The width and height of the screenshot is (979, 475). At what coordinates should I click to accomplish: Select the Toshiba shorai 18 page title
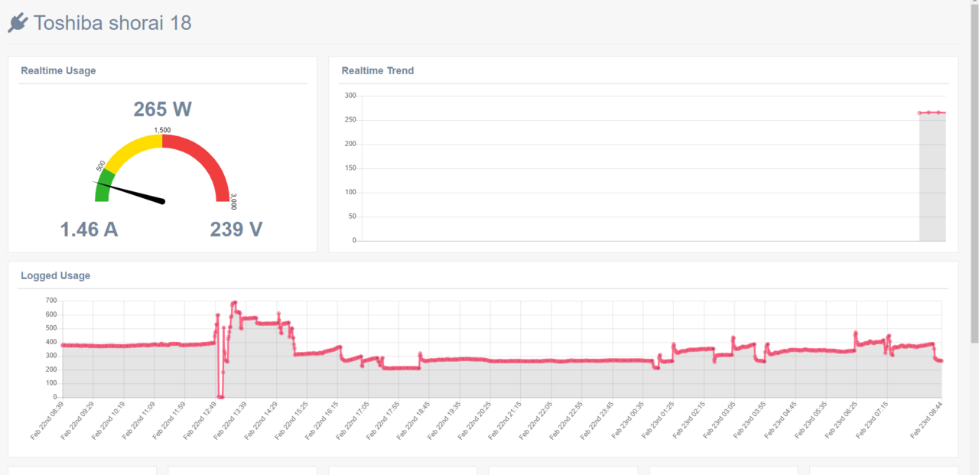(112, 23)
